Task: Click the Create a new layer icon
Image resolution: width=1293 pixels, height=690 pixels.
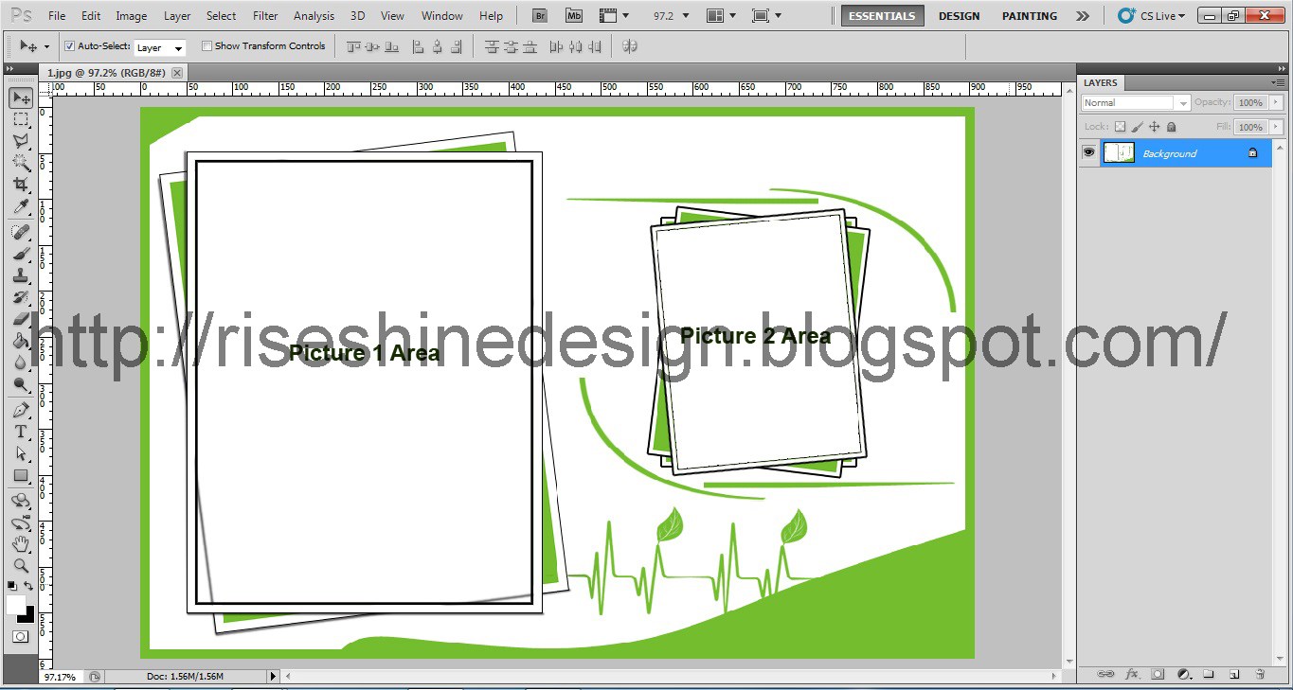Action: (1235, 674)
